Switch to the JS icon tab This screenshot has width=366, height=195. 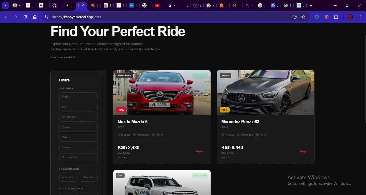(x=299, y=5)
